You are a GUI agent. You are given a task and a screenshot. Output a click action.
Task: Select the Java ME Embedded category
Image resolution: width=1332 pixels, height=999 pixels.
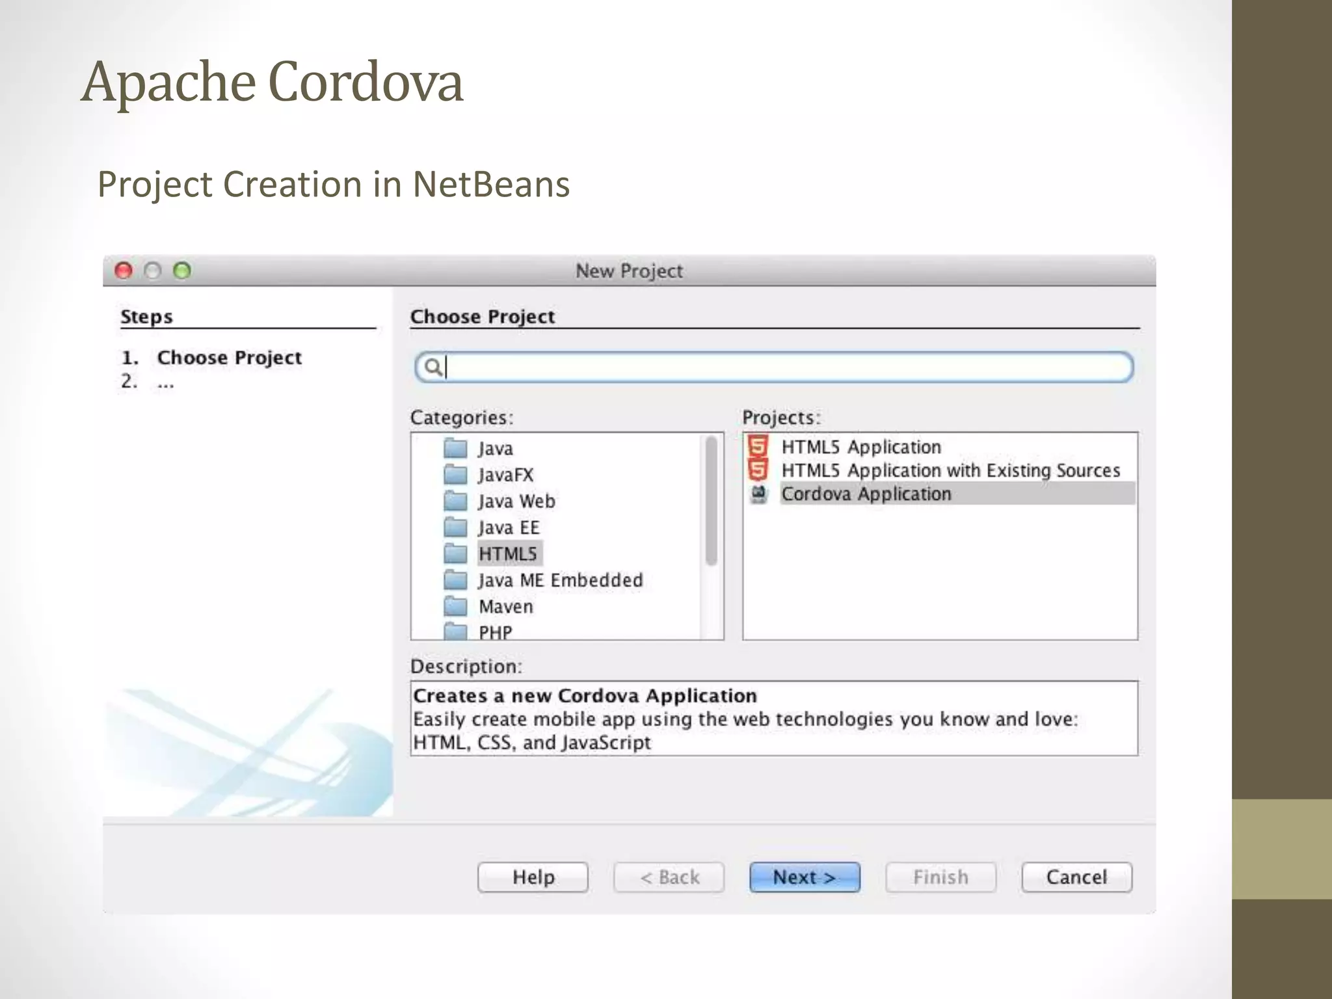pos(561,580)
